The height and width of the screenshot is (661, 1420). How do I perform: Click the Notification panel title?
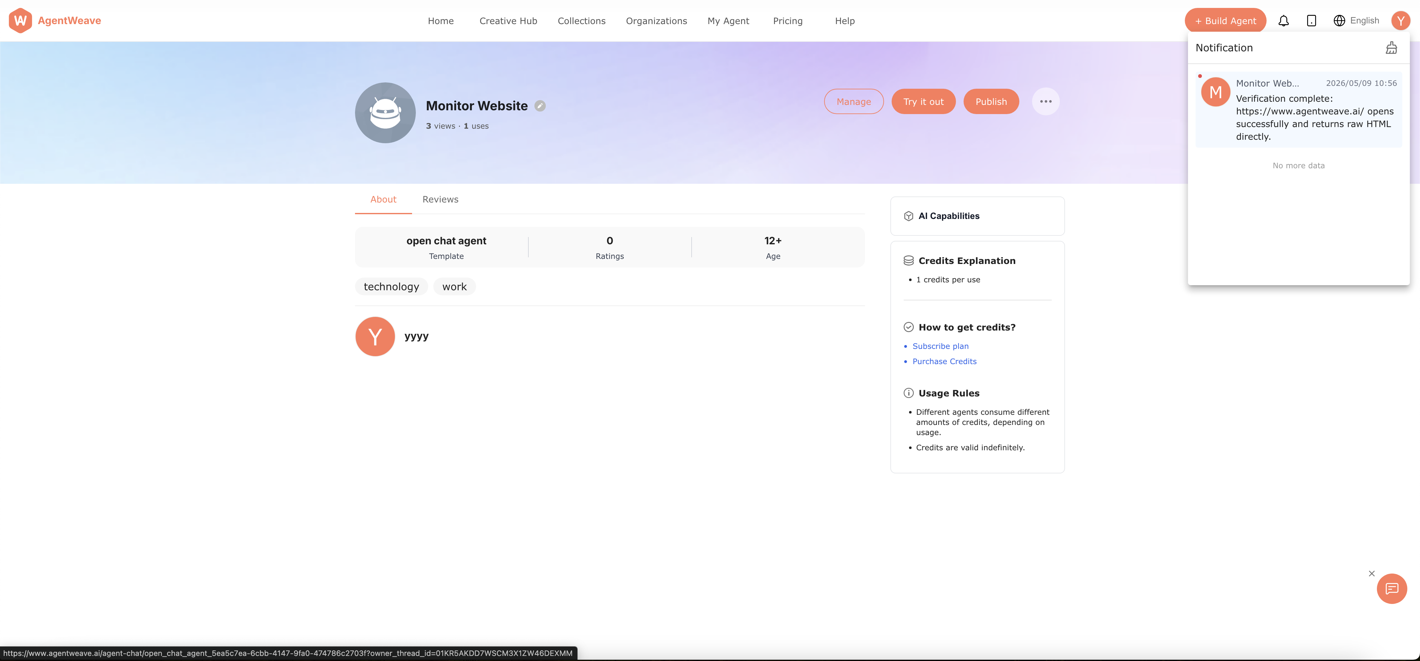click(1224, 48)
